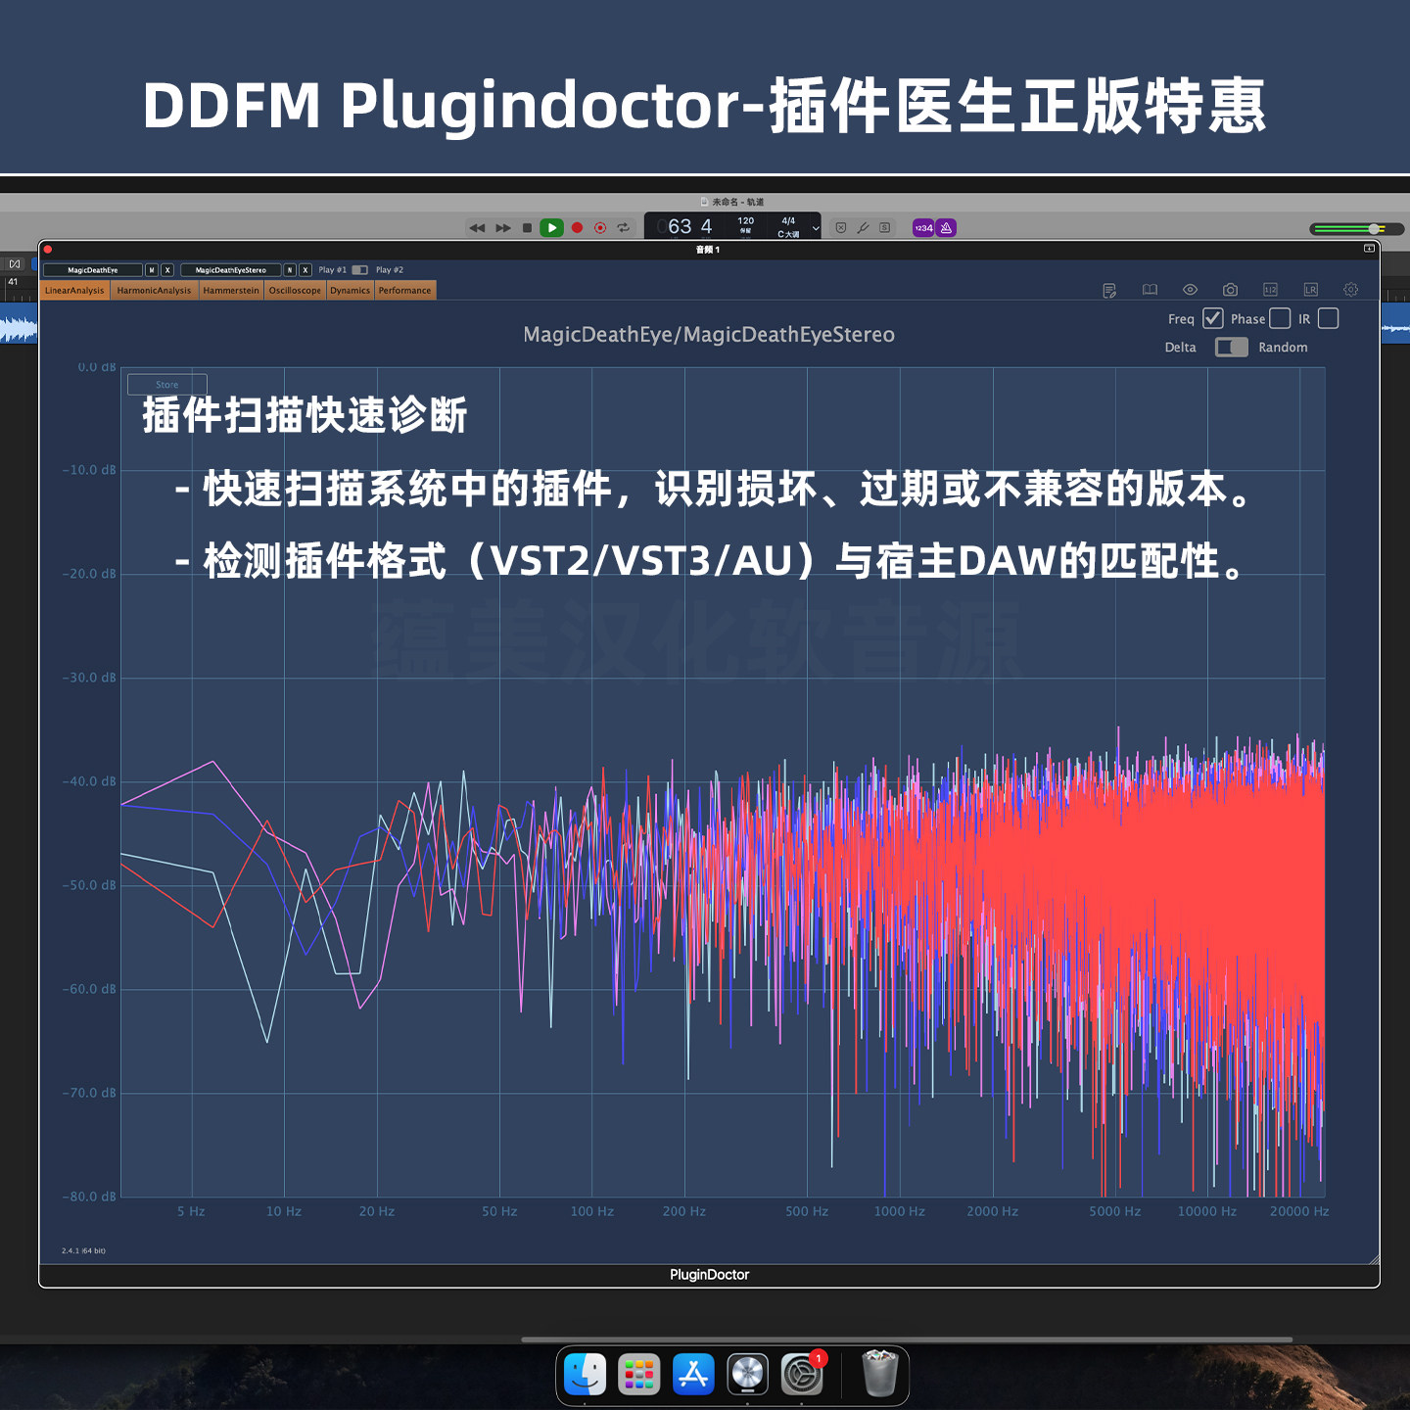Open App Store from the Dock
The width and height of the screenshot is (1410, 1410).
click(x=693, y=1375)
